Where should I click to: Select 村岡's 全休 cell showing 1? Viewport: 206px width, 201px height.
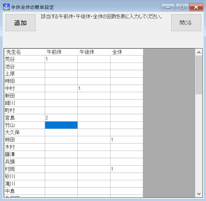point(126,169)
